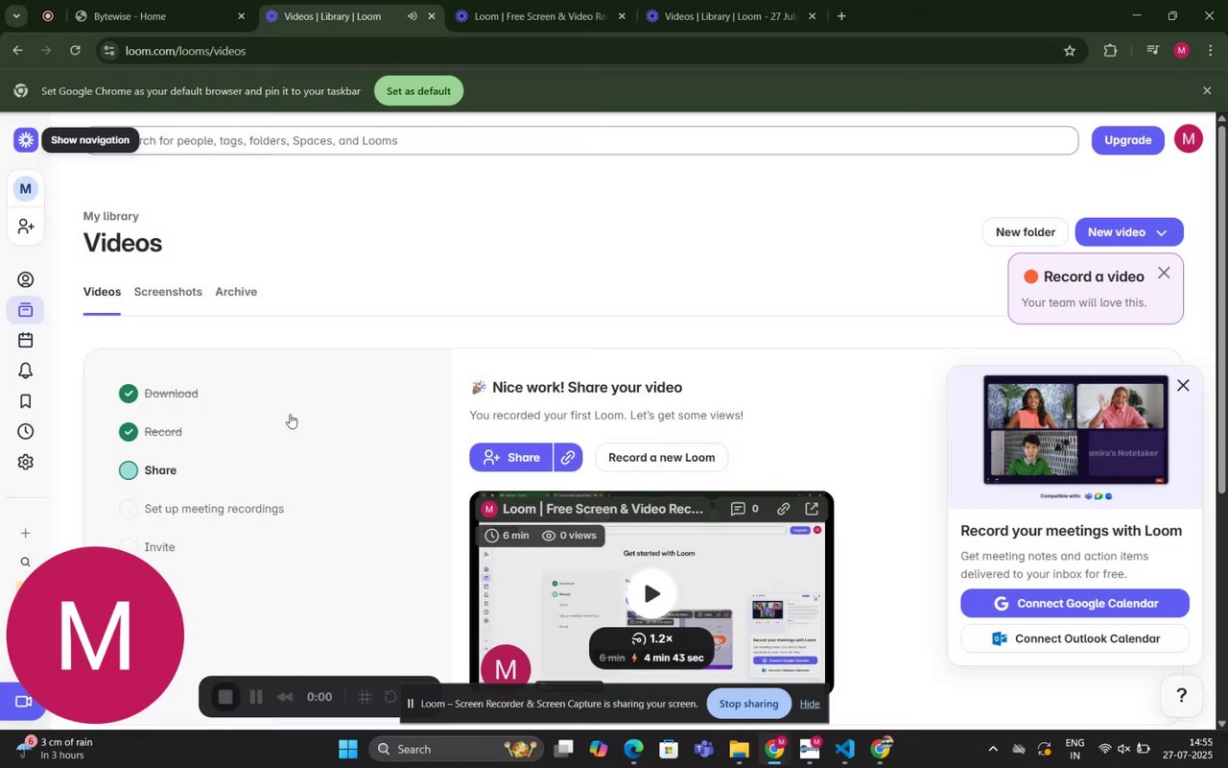Open Chrome tab search dropdown arrow
This screenshot has height=768, width=1228.
pyautogui.click(x=15, y=16)
